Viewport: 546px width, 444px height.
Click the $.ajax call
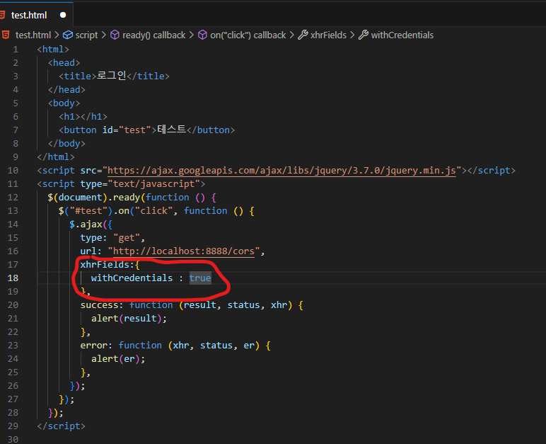point(86,224)
